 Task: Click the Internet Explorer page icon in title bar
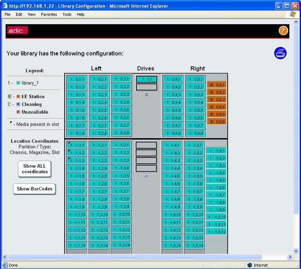tap(5, 6)
